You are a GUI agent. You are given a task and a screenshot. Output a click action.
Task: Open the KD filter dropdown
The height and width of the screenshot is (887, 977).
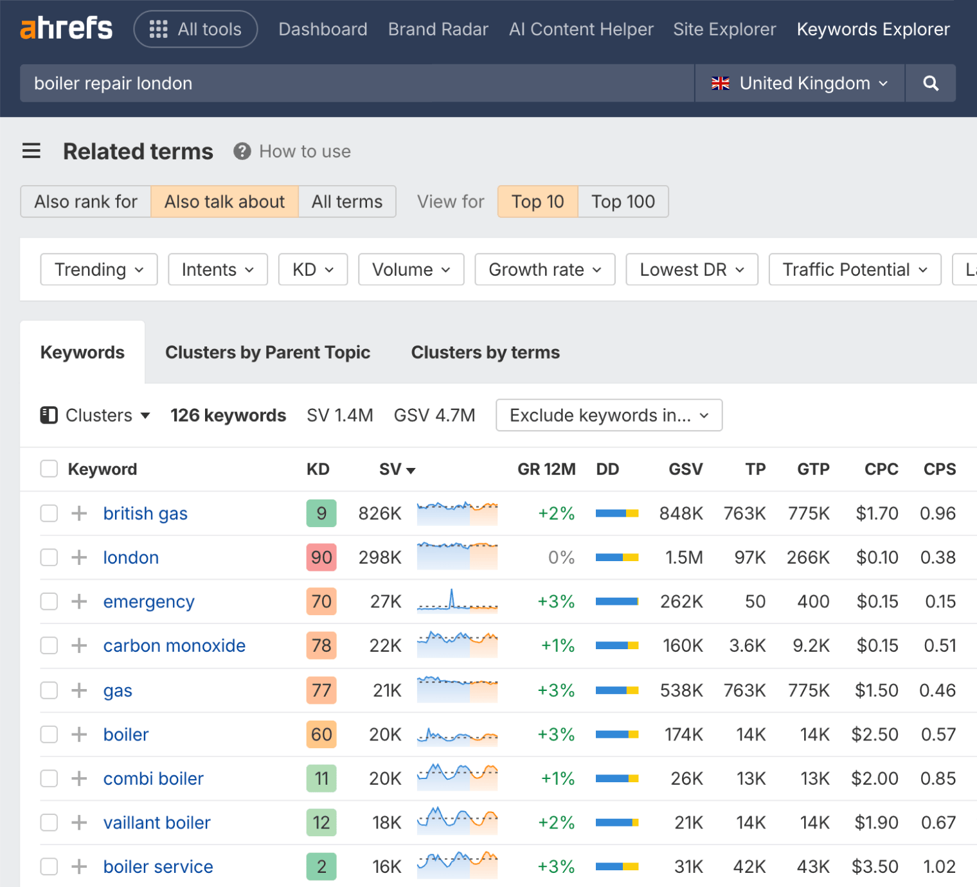(312, 269)
